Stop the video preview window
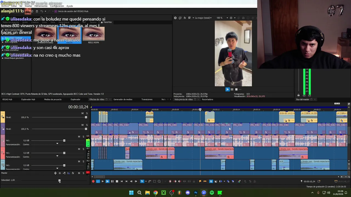Screen dimensions: 351x197 pos(236,89)
